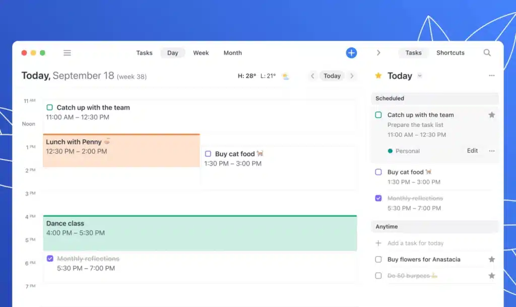
Task: Open the hamburger sidebar menu
Action: pos(67,53)
